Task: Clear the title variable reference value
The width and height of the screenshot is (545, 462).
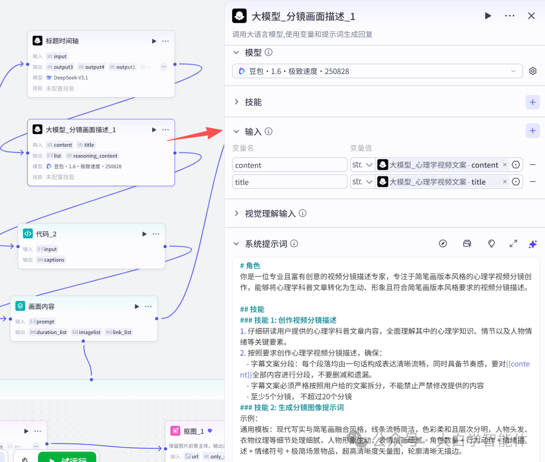Action: (505, 182)
